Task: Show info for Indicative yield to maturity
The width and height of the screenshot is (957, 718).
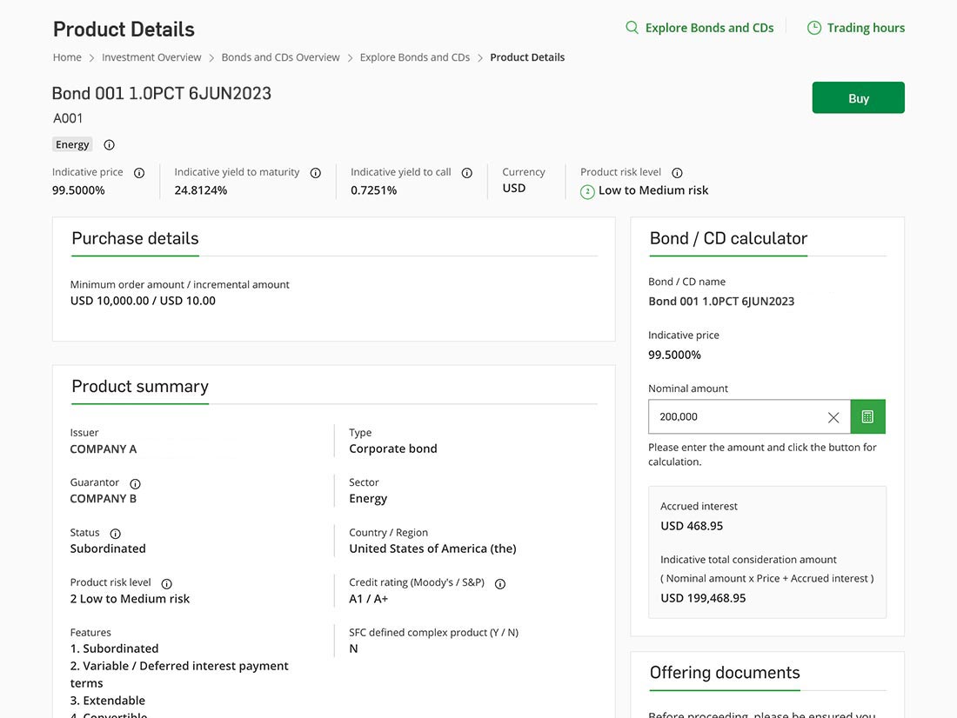Action: (x=316, y=173)
